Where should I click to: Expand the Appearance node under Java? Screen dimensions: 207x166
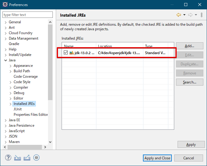click(10, 66)
